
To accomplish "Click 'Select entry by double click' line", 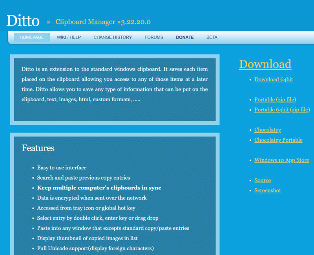I will (98, 218).
